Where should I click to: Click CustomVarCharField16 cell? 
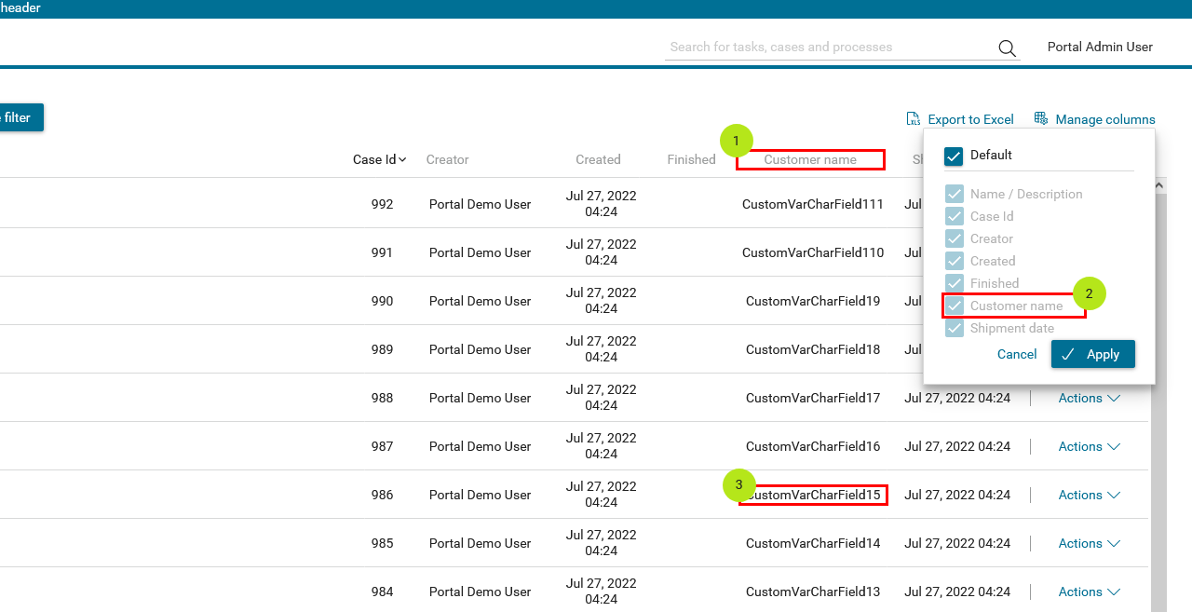813,446
